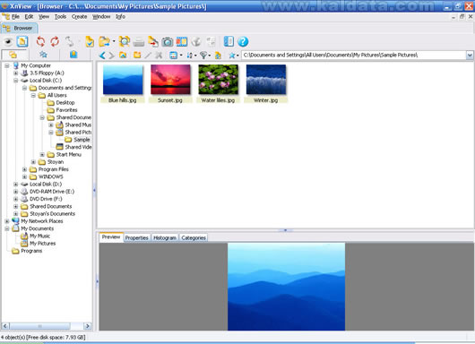Click the Convert icon with red arrow
Viewport: 475px width, 344px height.
click(x=153, y=41)
